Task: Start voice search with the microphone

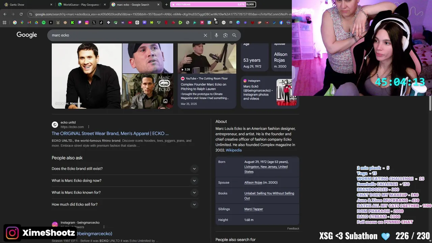Action: 216,35
